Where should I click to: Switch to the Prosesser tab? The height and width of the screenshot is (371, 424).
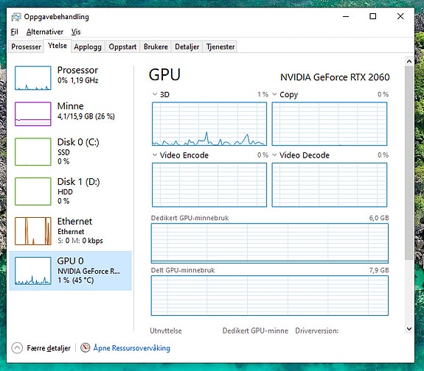click(26, 46)
